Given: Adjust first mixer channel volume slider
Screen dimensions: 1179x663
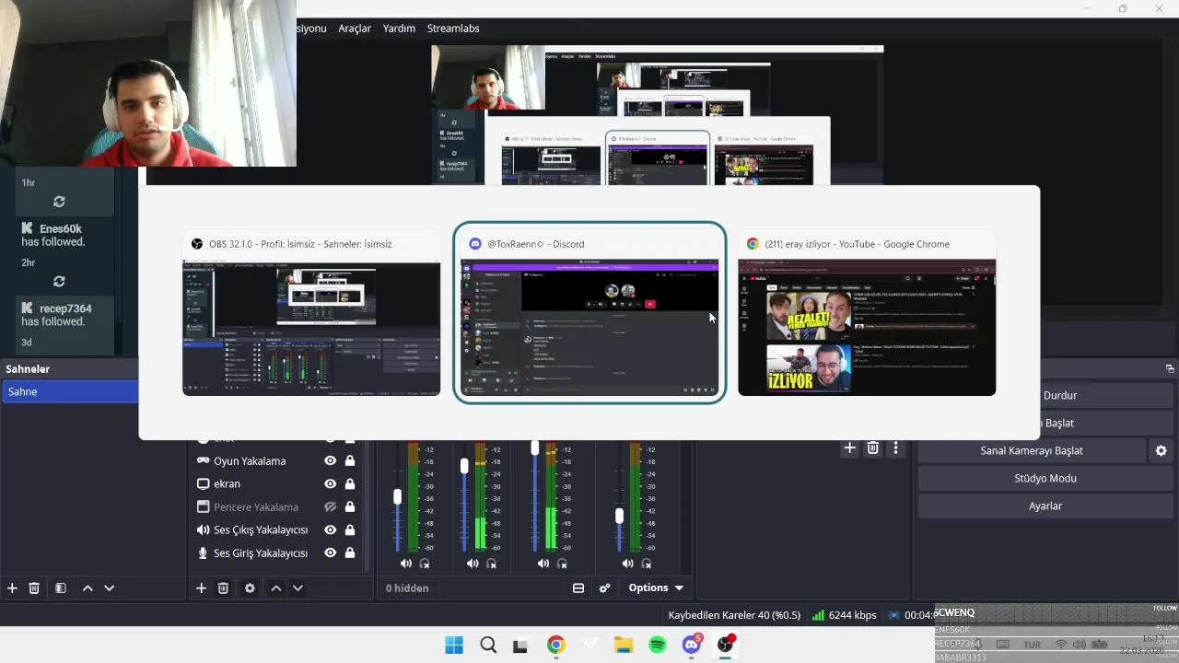Looking at the screenshot, I should 397,497.
